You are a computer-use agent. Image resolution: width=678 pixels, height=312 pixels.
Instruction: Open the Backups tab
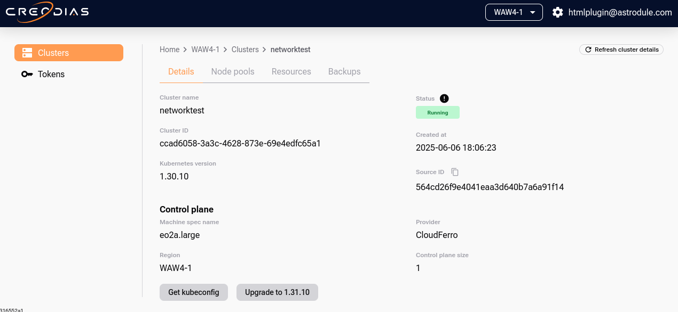tap(344, 71)
